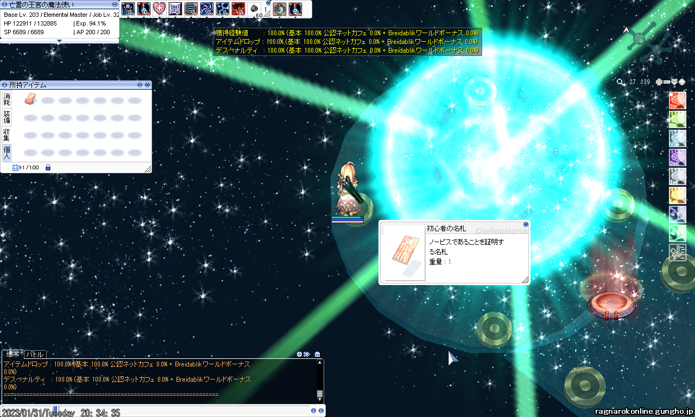Click the Exp. 94.1% text in status
This screenshot has height=417, width=695.
tap(91, 23)
